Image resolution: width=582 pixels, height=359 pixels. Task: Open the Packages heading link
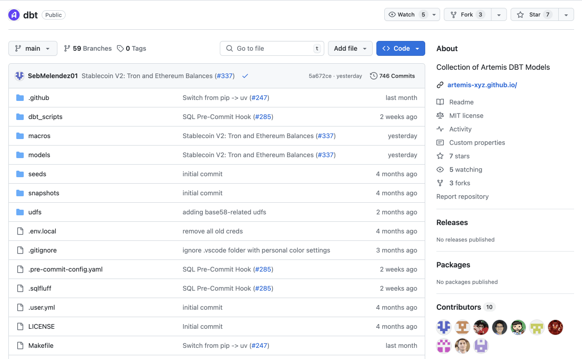pyautogui.click(x=453, y=265)
